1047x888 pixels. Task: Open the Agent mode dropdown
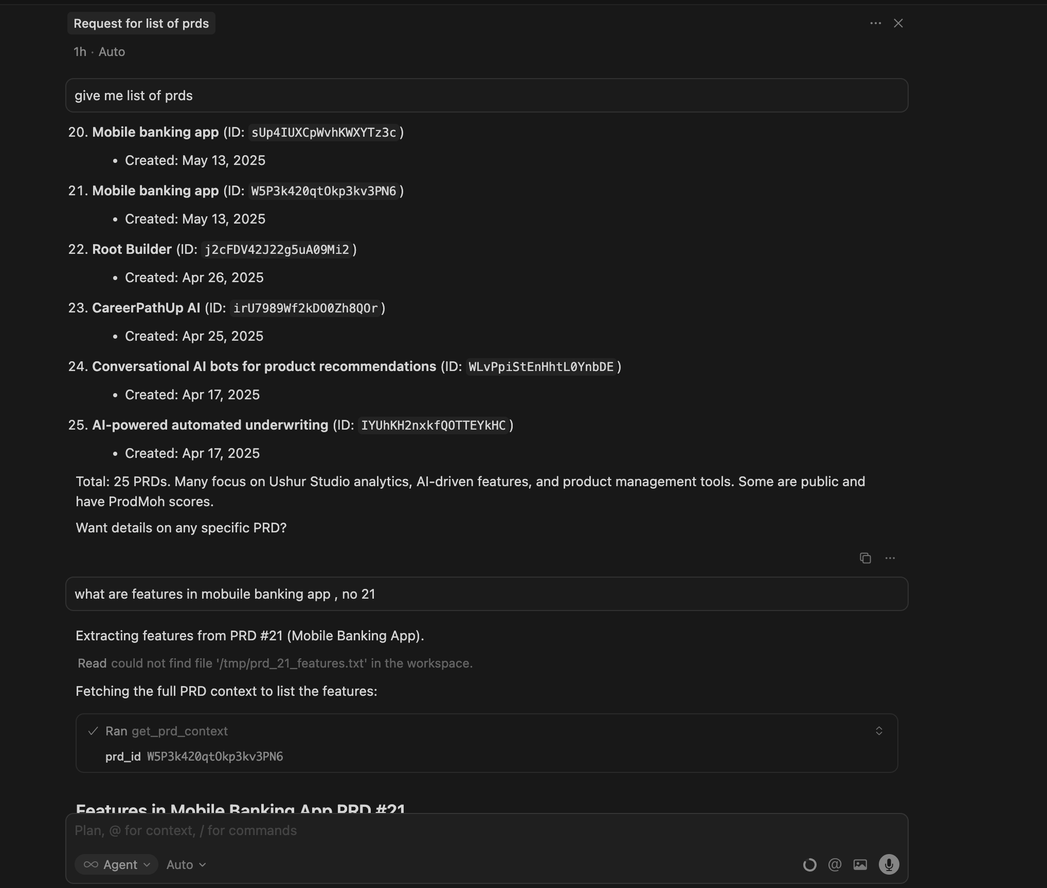[x=123, y=864]
